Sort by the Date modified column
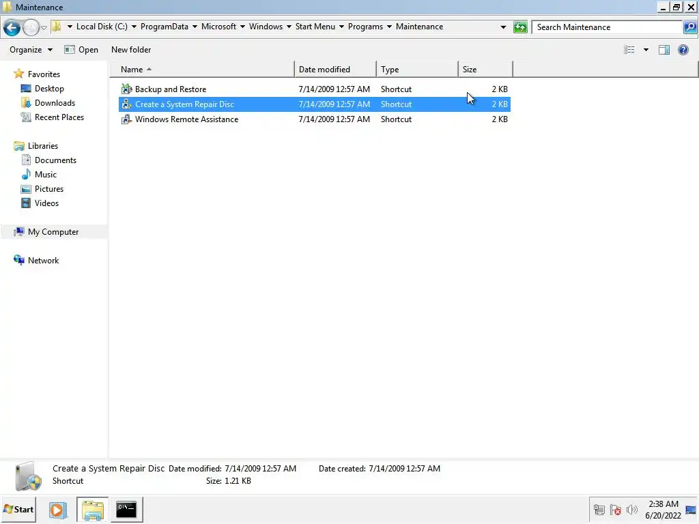Viewport: 699px width, 524px height. [335, 70]
